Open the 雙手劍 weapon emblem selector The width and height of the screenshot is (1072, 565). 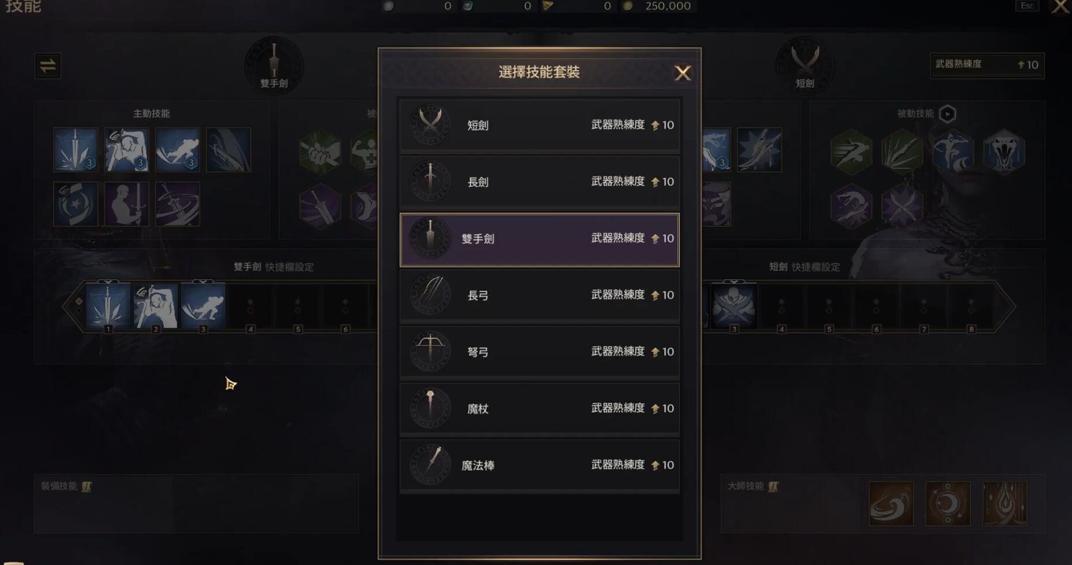pos(274,65)
